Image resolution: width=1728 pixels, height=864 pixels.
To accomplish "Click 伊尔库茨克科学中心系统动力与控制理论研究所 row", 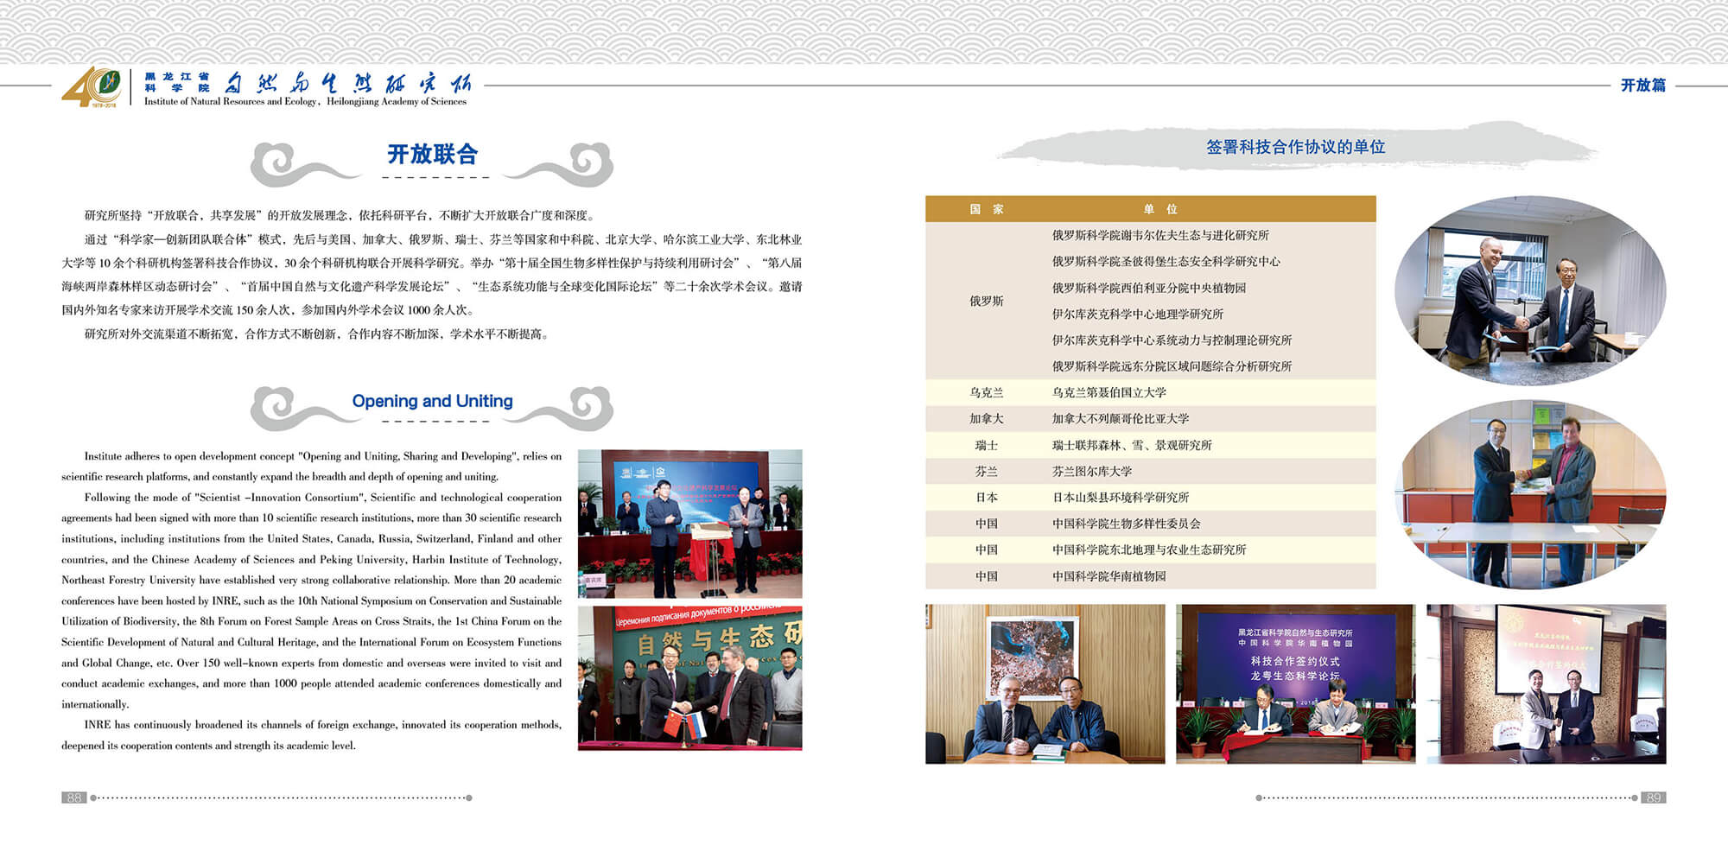I will point(1172,340).
